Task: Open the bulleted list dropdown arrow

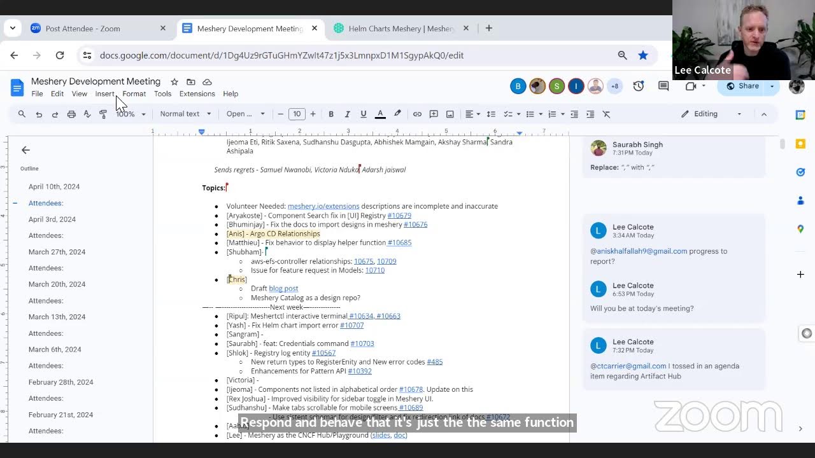Action: (x=541, y=114)
